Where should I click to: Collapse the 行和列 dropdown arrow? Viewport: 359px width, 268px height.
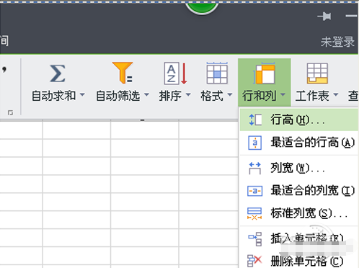(x=283, y=94)
